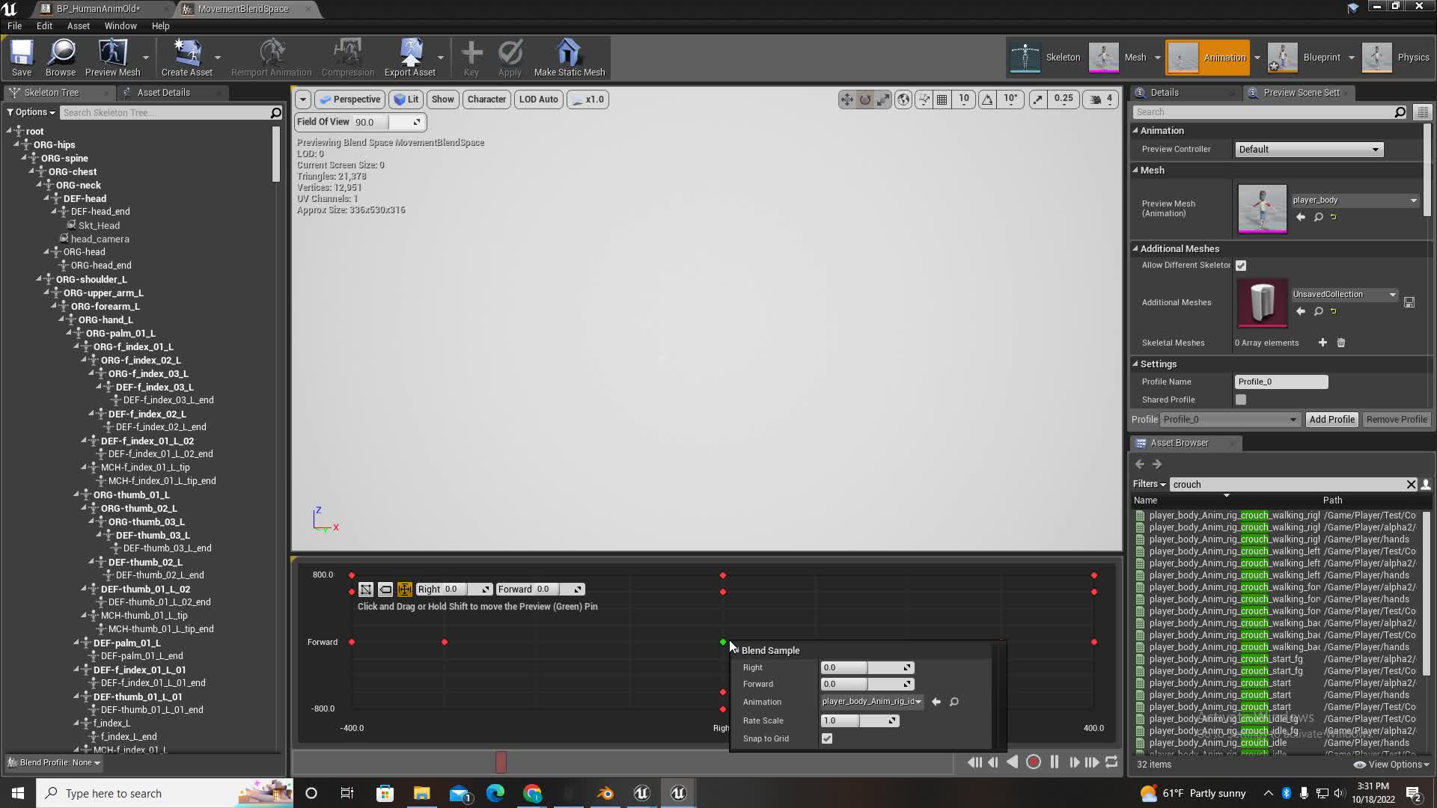Switch to the Asset Details tab

[x=163, y=93]
